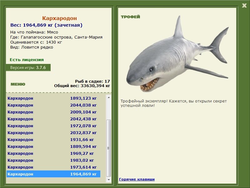Select the Кархародон 2044,038 кг entry
The height and width of the screenshot is (188, 250).
(x=53, y=105)
